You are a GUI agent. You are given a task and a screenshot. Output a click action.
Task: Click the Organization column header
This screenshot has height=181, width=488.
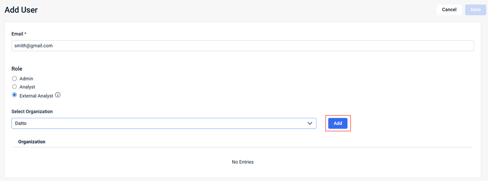(x=32, y=142)
